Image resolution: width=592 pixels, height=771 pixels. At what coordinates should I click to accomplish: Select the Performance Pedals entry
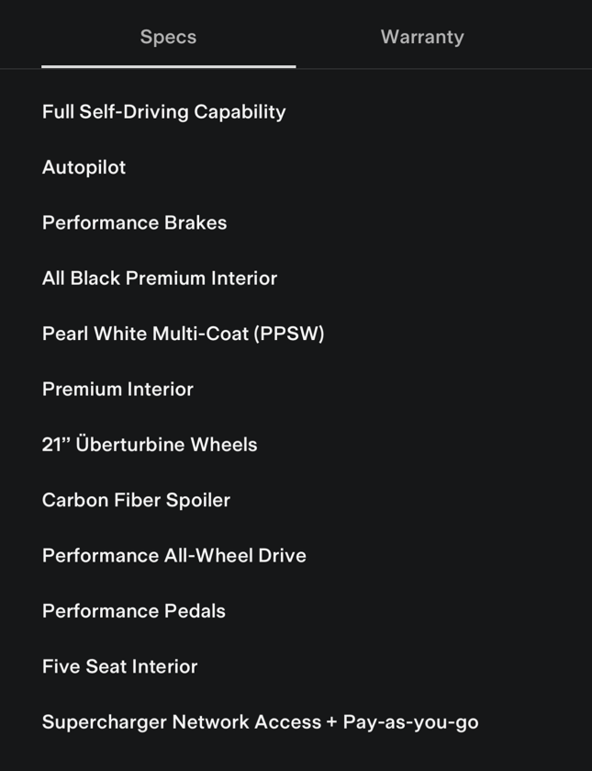click(x=133, y=611)
